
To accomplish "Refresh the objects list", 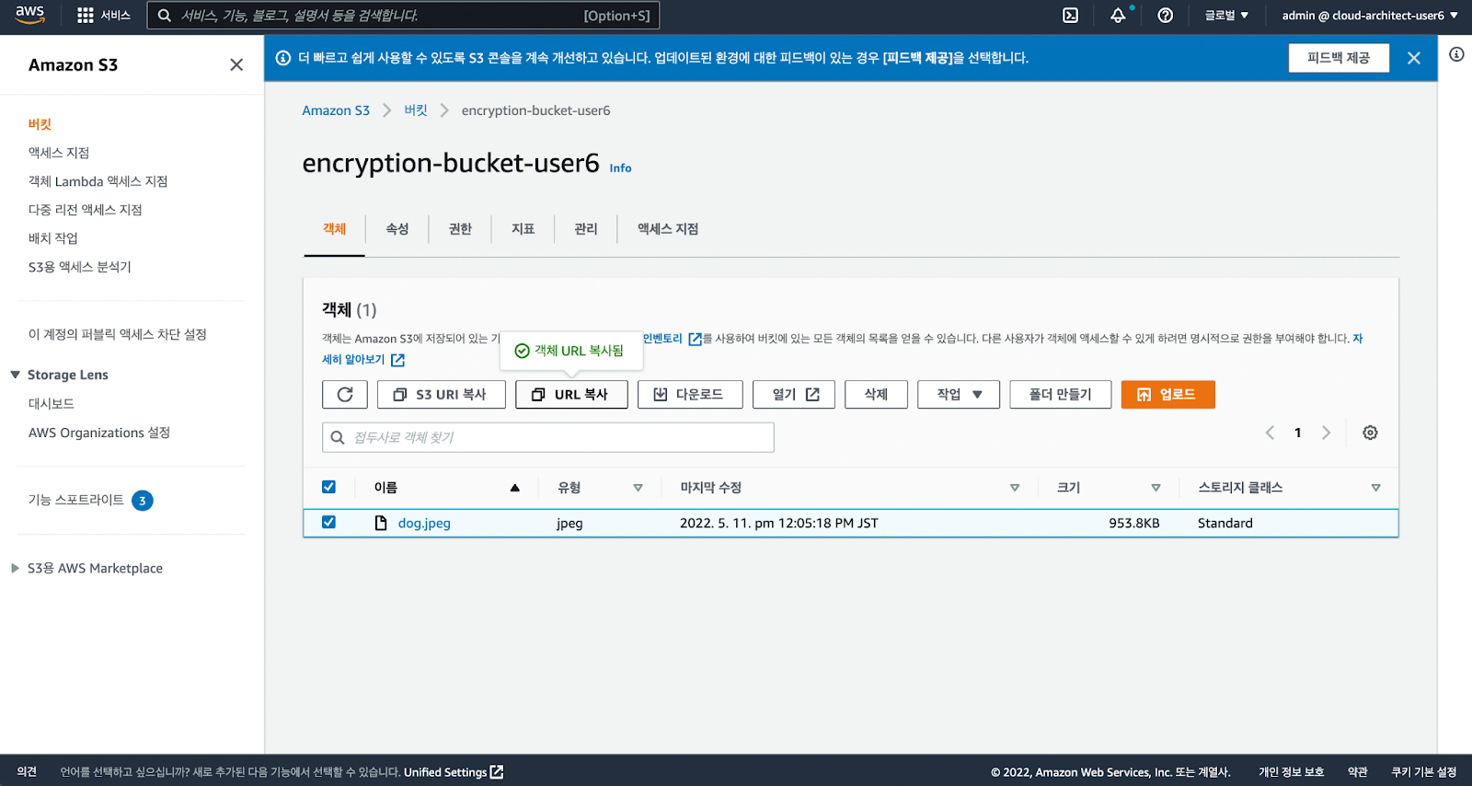I will 345,395.
